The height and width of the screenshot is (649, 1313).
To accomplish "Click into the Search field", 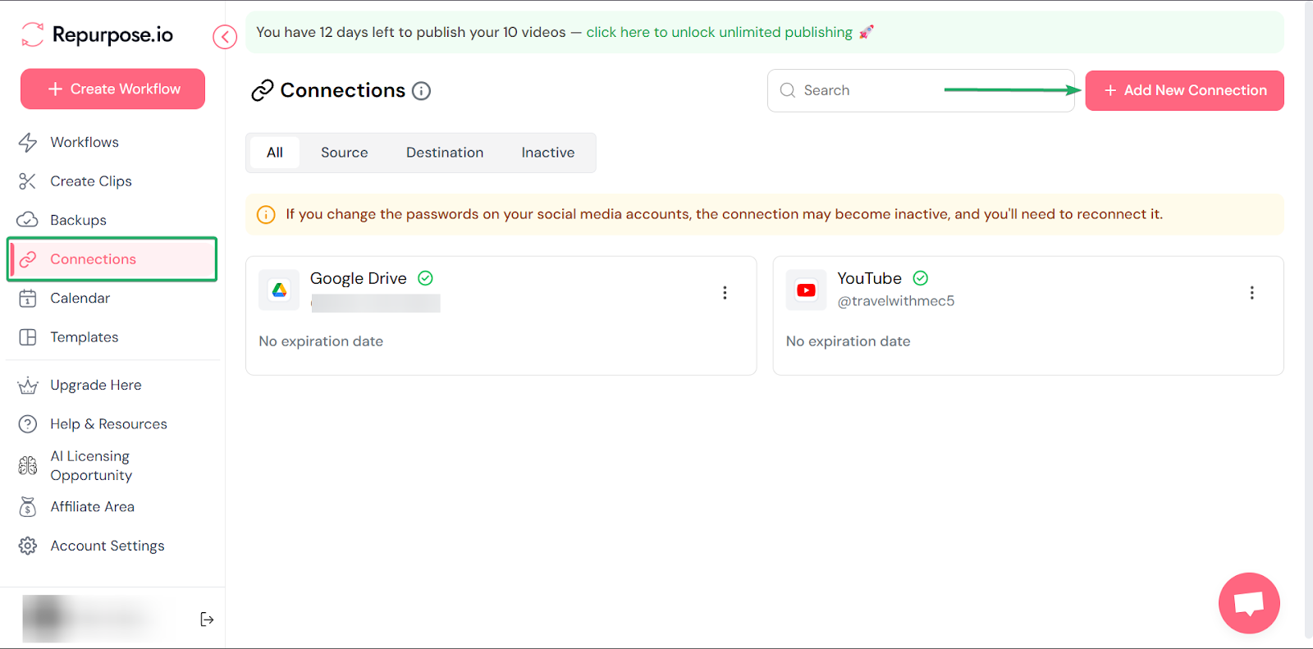I will tap(921, 90).
